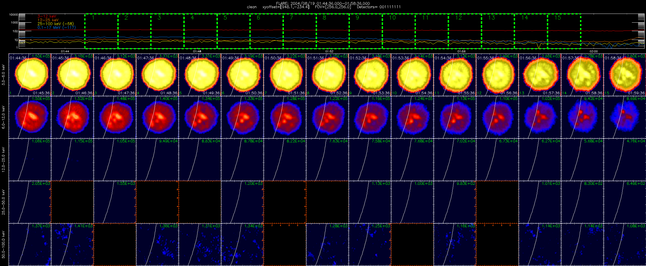This screenshot has width=646, height=266.
Task: Select interval 1 in the light curve
Action: (101, 31)
